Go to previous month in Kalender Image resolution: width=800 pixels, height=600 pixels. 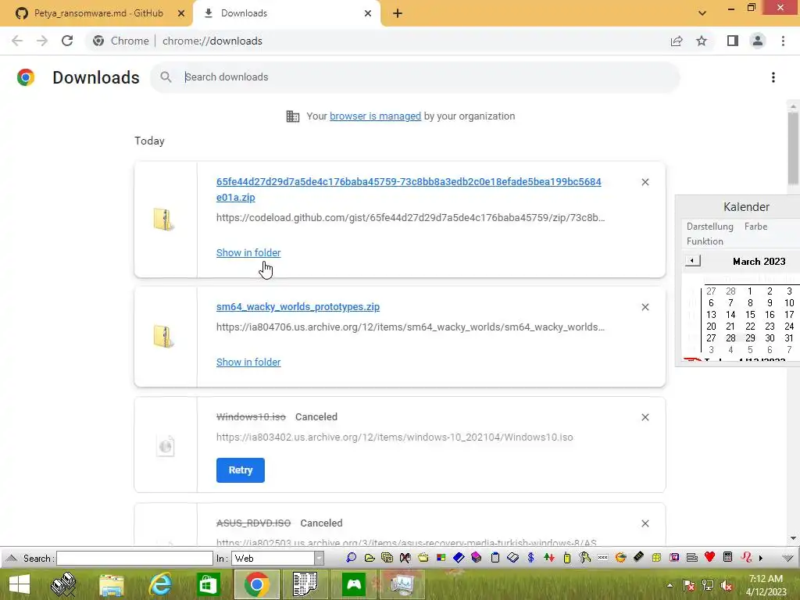pos(692,261)
